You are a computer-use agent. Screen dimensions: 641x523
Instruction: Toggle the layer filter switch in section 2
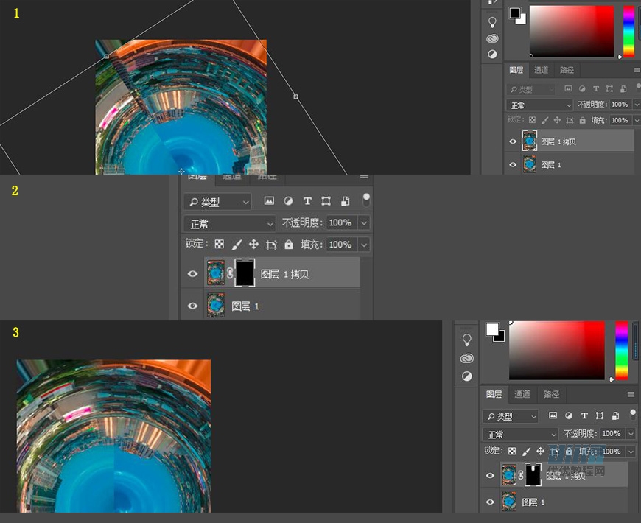coord(366,200)
